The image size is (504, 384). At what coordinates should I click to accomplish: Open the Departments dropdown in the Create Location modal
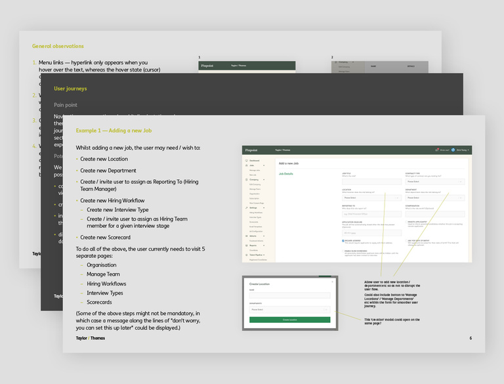289,310
